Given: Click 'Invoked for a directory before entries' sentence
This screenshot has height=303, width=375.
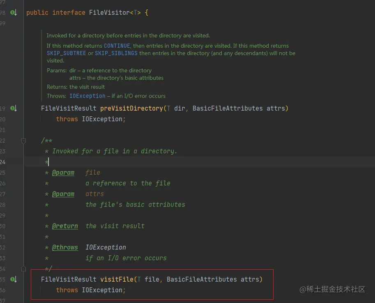Looking at the screenshot, I should pyautogui.click(x=128, y=35).
